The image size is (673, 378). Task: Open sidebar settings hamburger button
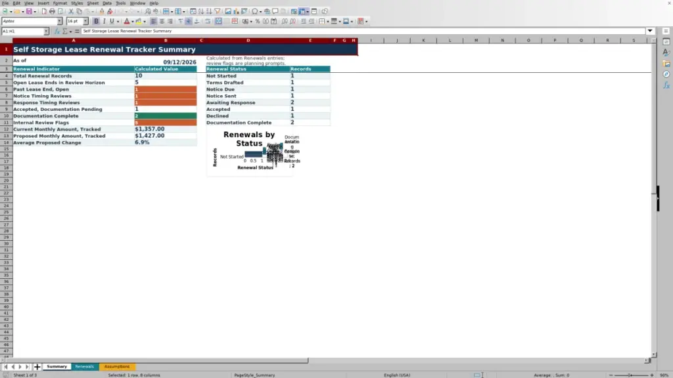[x=666, y=31]
